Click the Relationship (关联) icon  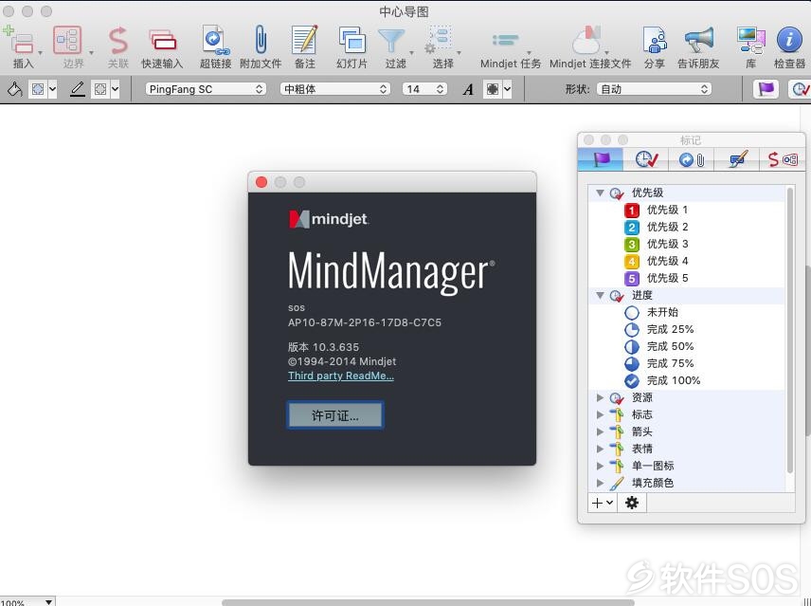(x=117, y=41)
